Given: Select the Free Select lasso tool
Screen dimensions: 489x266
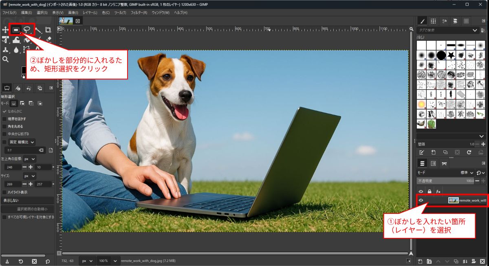Looking at the screenshot, I should coord(27,30).
